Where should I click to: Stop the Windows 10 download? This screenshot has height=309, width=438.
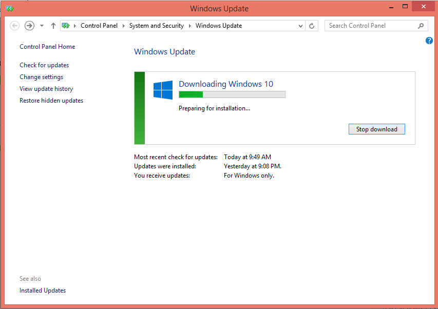(x=376, y=129)
